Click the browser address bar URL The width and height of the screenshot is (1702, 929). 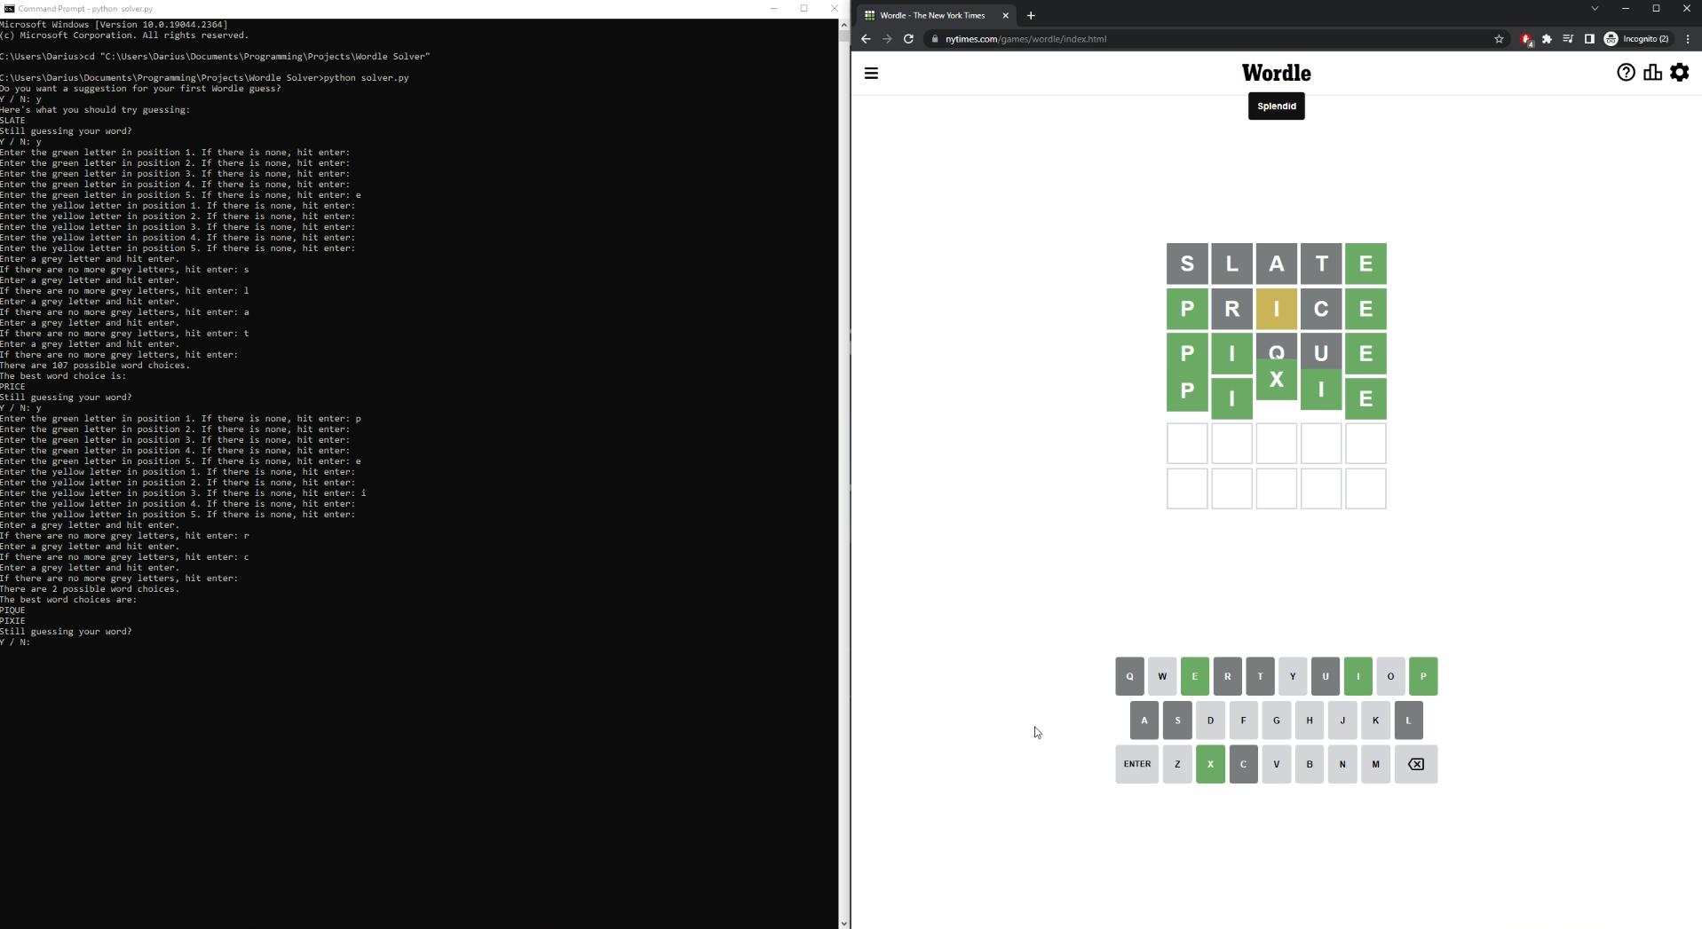tap(1025, 39)
